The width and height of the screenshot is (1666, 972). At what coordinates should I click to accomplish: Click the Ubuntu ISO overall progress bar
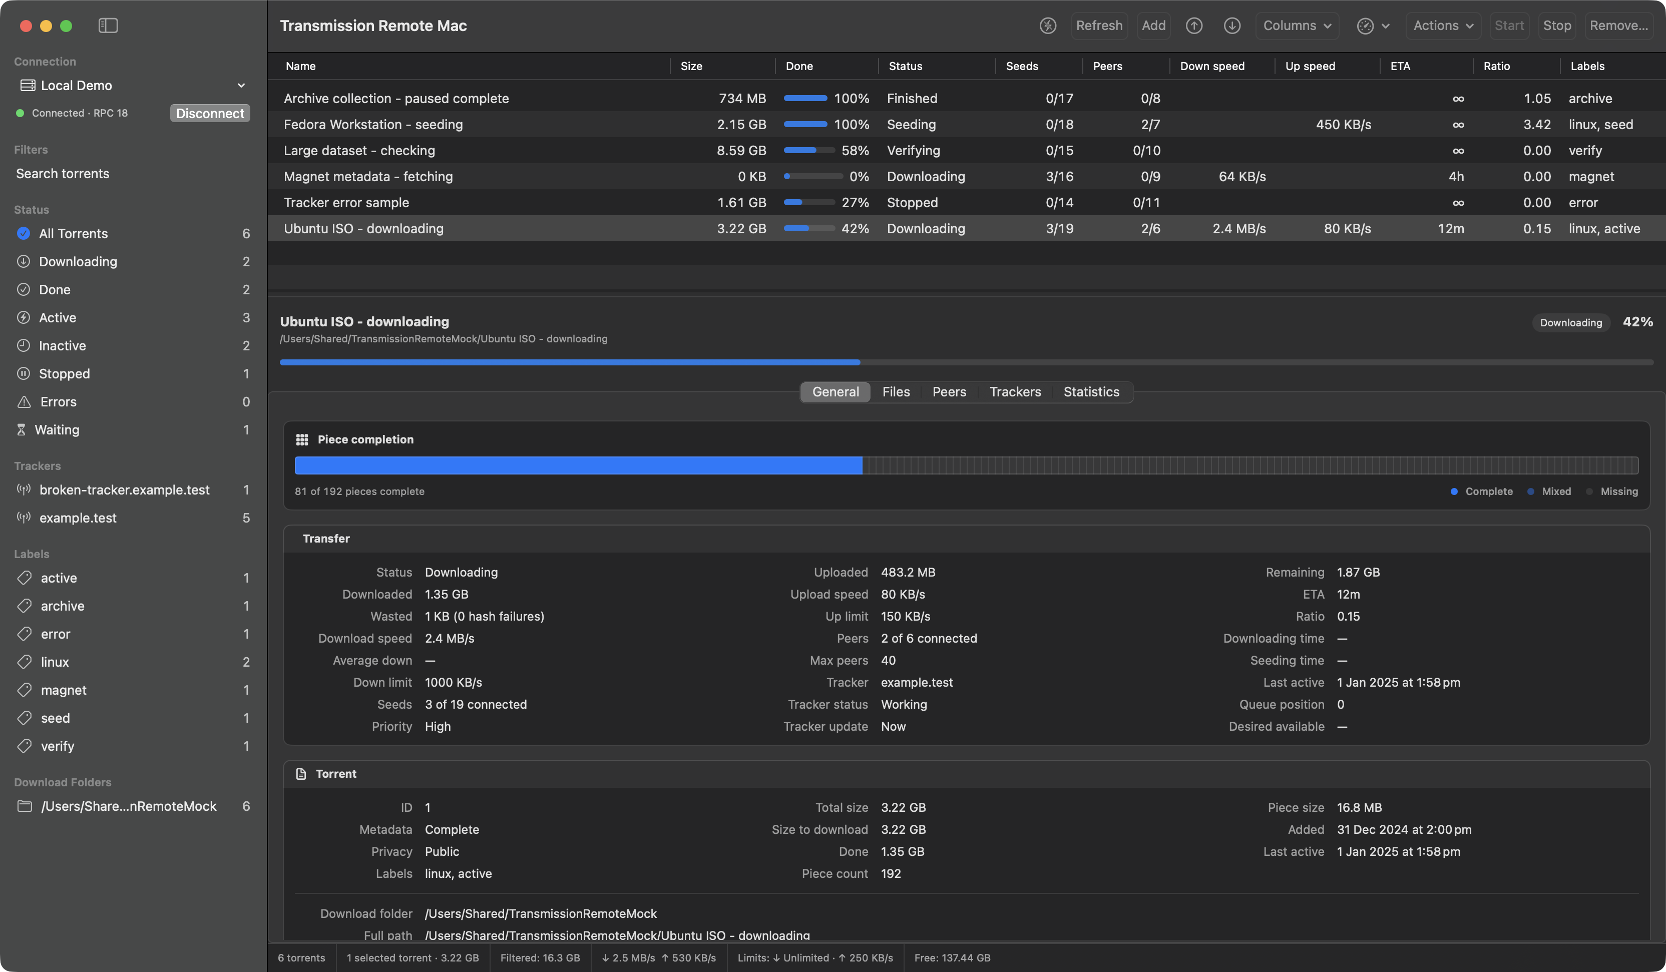point(967,362)
